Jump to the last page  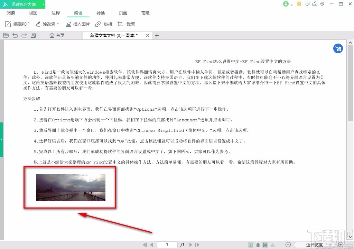click(197, 245)
